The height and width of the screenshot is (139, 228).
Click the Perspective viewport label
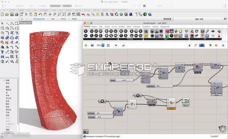tap(26, 23)
